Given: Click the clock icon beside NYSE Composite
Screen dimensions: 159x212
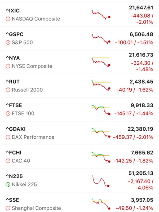Looking at the screenshot, I should (x=8, y=66).
